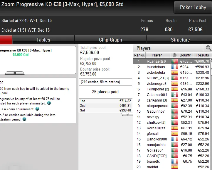Sort players by Bounty column
This screenshot has width=212, height=170.
[186, 55]
